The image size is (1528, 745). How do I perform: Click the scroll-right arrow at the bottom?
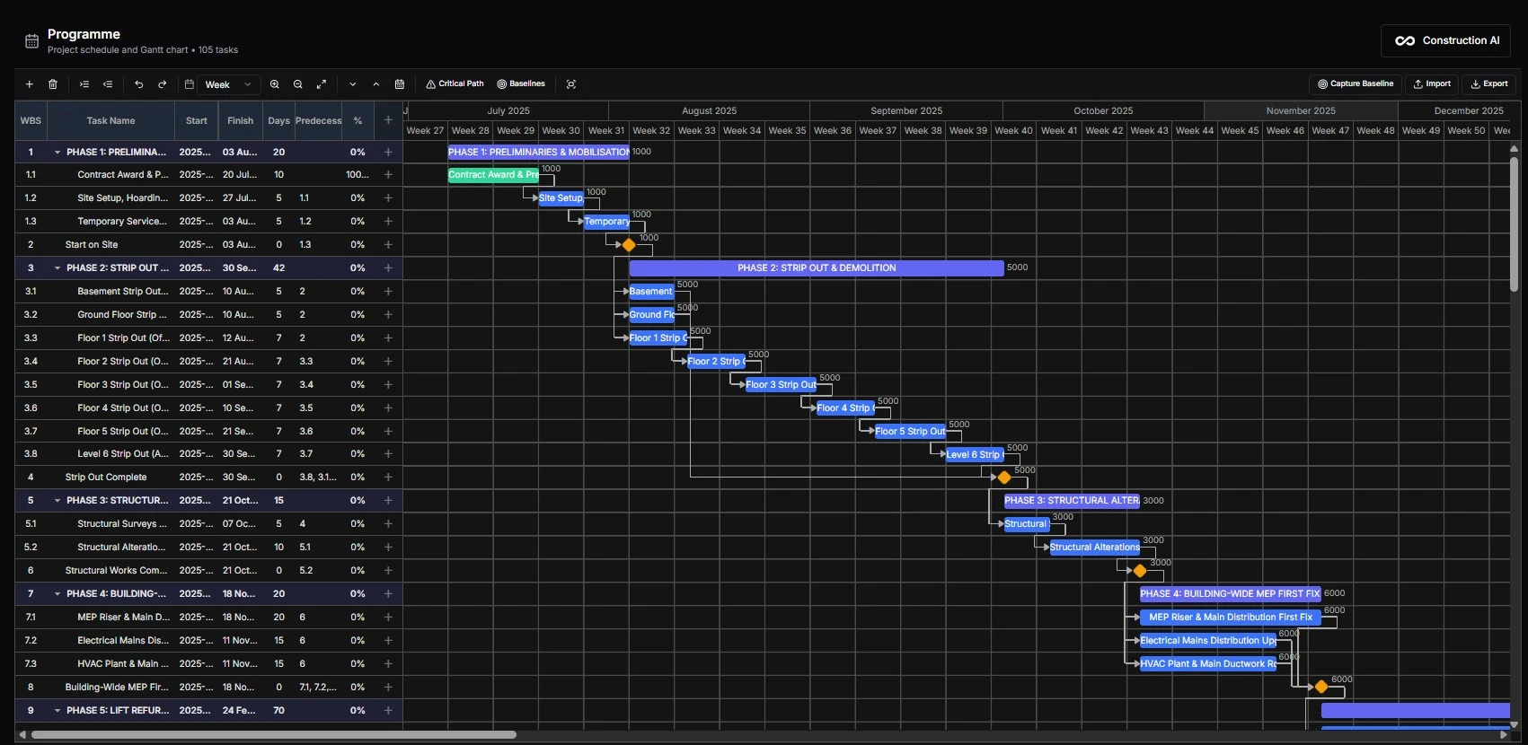pos(1504,734)
